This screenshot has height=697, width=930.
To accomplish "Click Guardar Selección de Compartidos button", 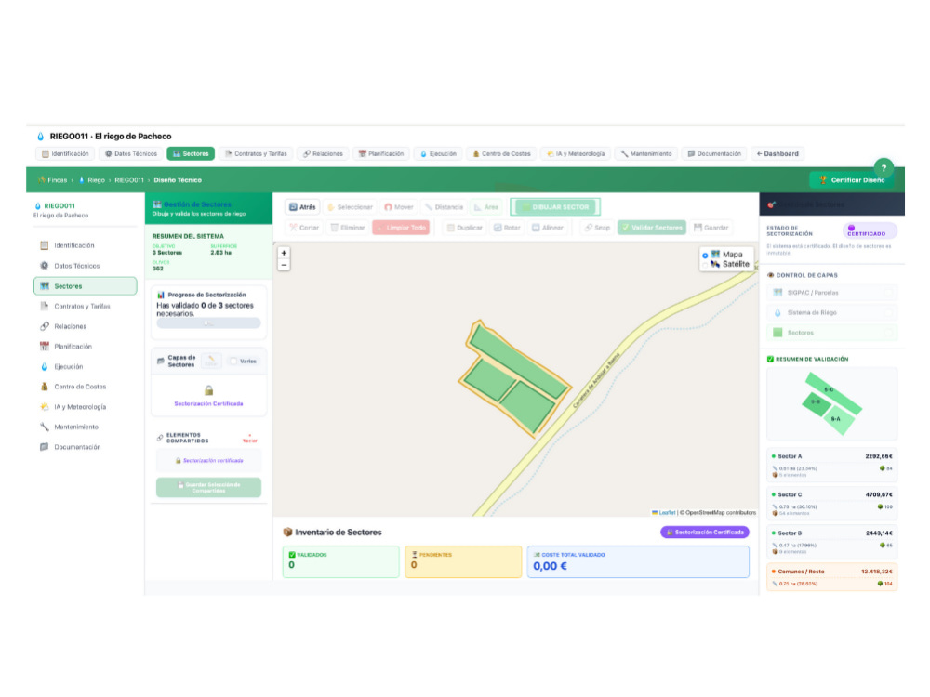I will tap(208, 487).
